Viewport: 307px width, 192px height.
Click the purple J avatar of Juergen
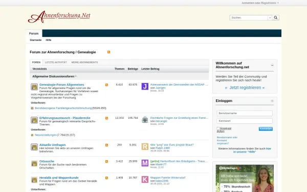tap(145, 87)
